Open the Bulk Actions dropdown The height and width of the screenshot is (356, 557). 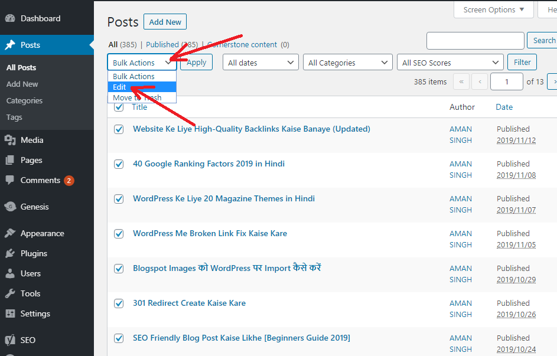pos(142,63)
